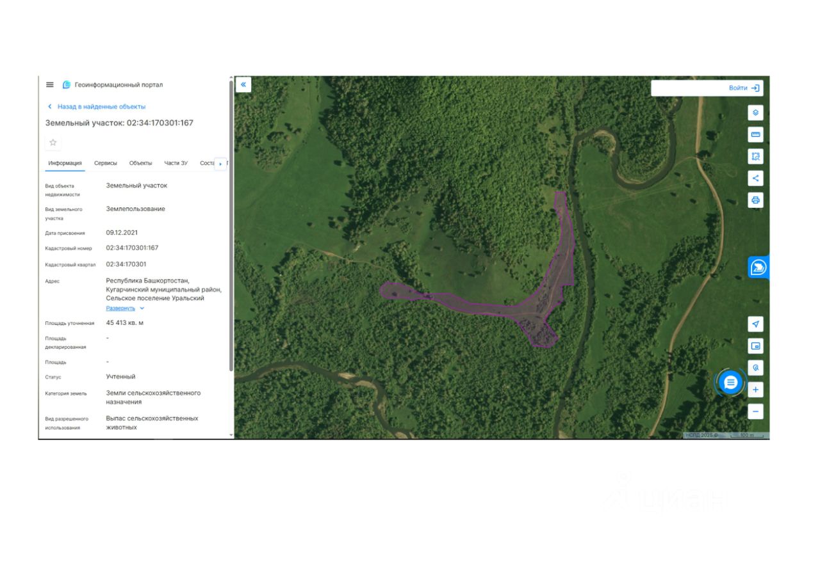
Task: Click the Категория земель label
Action: (x=66, y=394)
